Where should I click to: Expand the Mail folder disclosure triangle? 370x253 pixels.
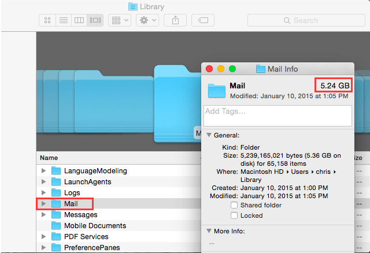(43, 203)
